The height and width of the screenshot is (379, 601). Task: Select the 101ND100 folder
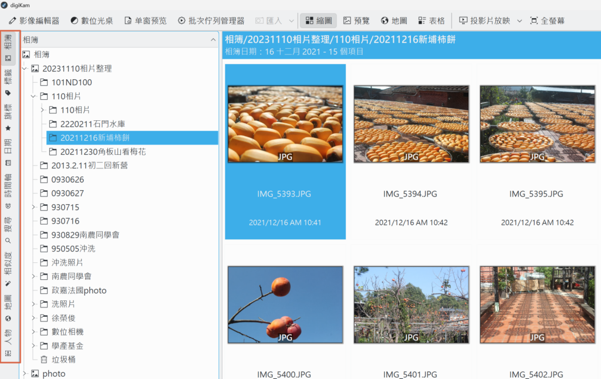pos(66,82)
